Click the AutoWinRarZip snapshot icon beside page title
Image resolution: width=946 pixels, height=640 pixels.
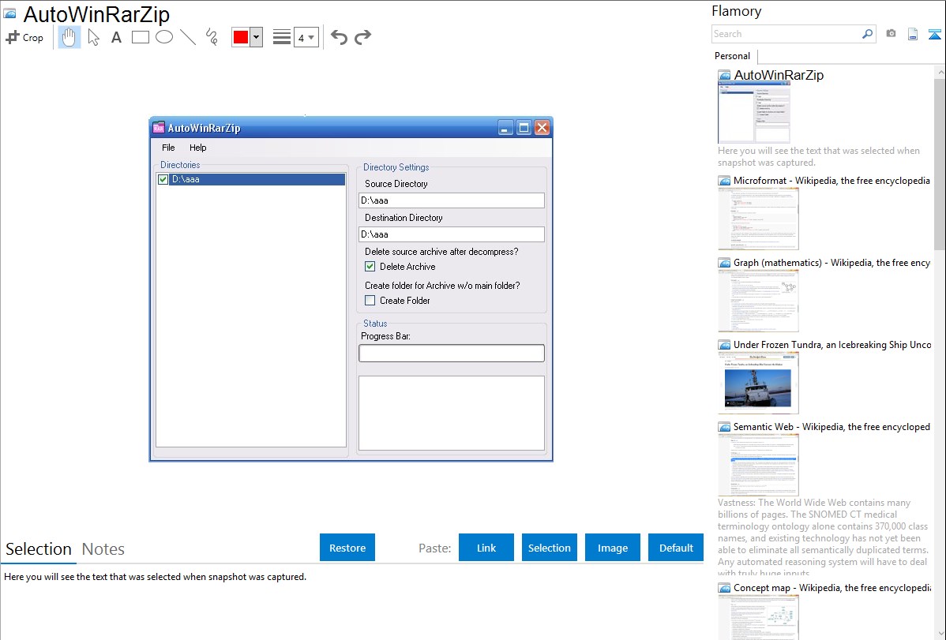pyautogui.click(x=9, y=13)
